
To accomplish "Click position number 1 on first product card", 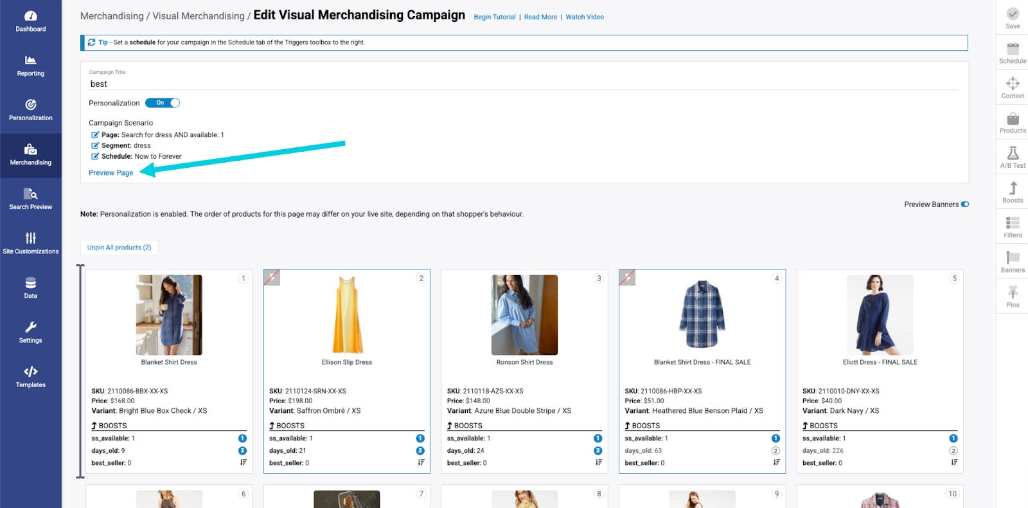I will click(244, 278).
